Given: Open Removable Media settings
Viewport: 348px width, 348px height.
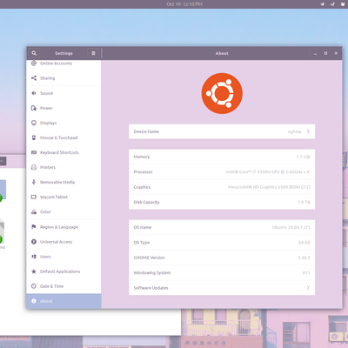Looking at the screenshot, I should tap(64, 182).
